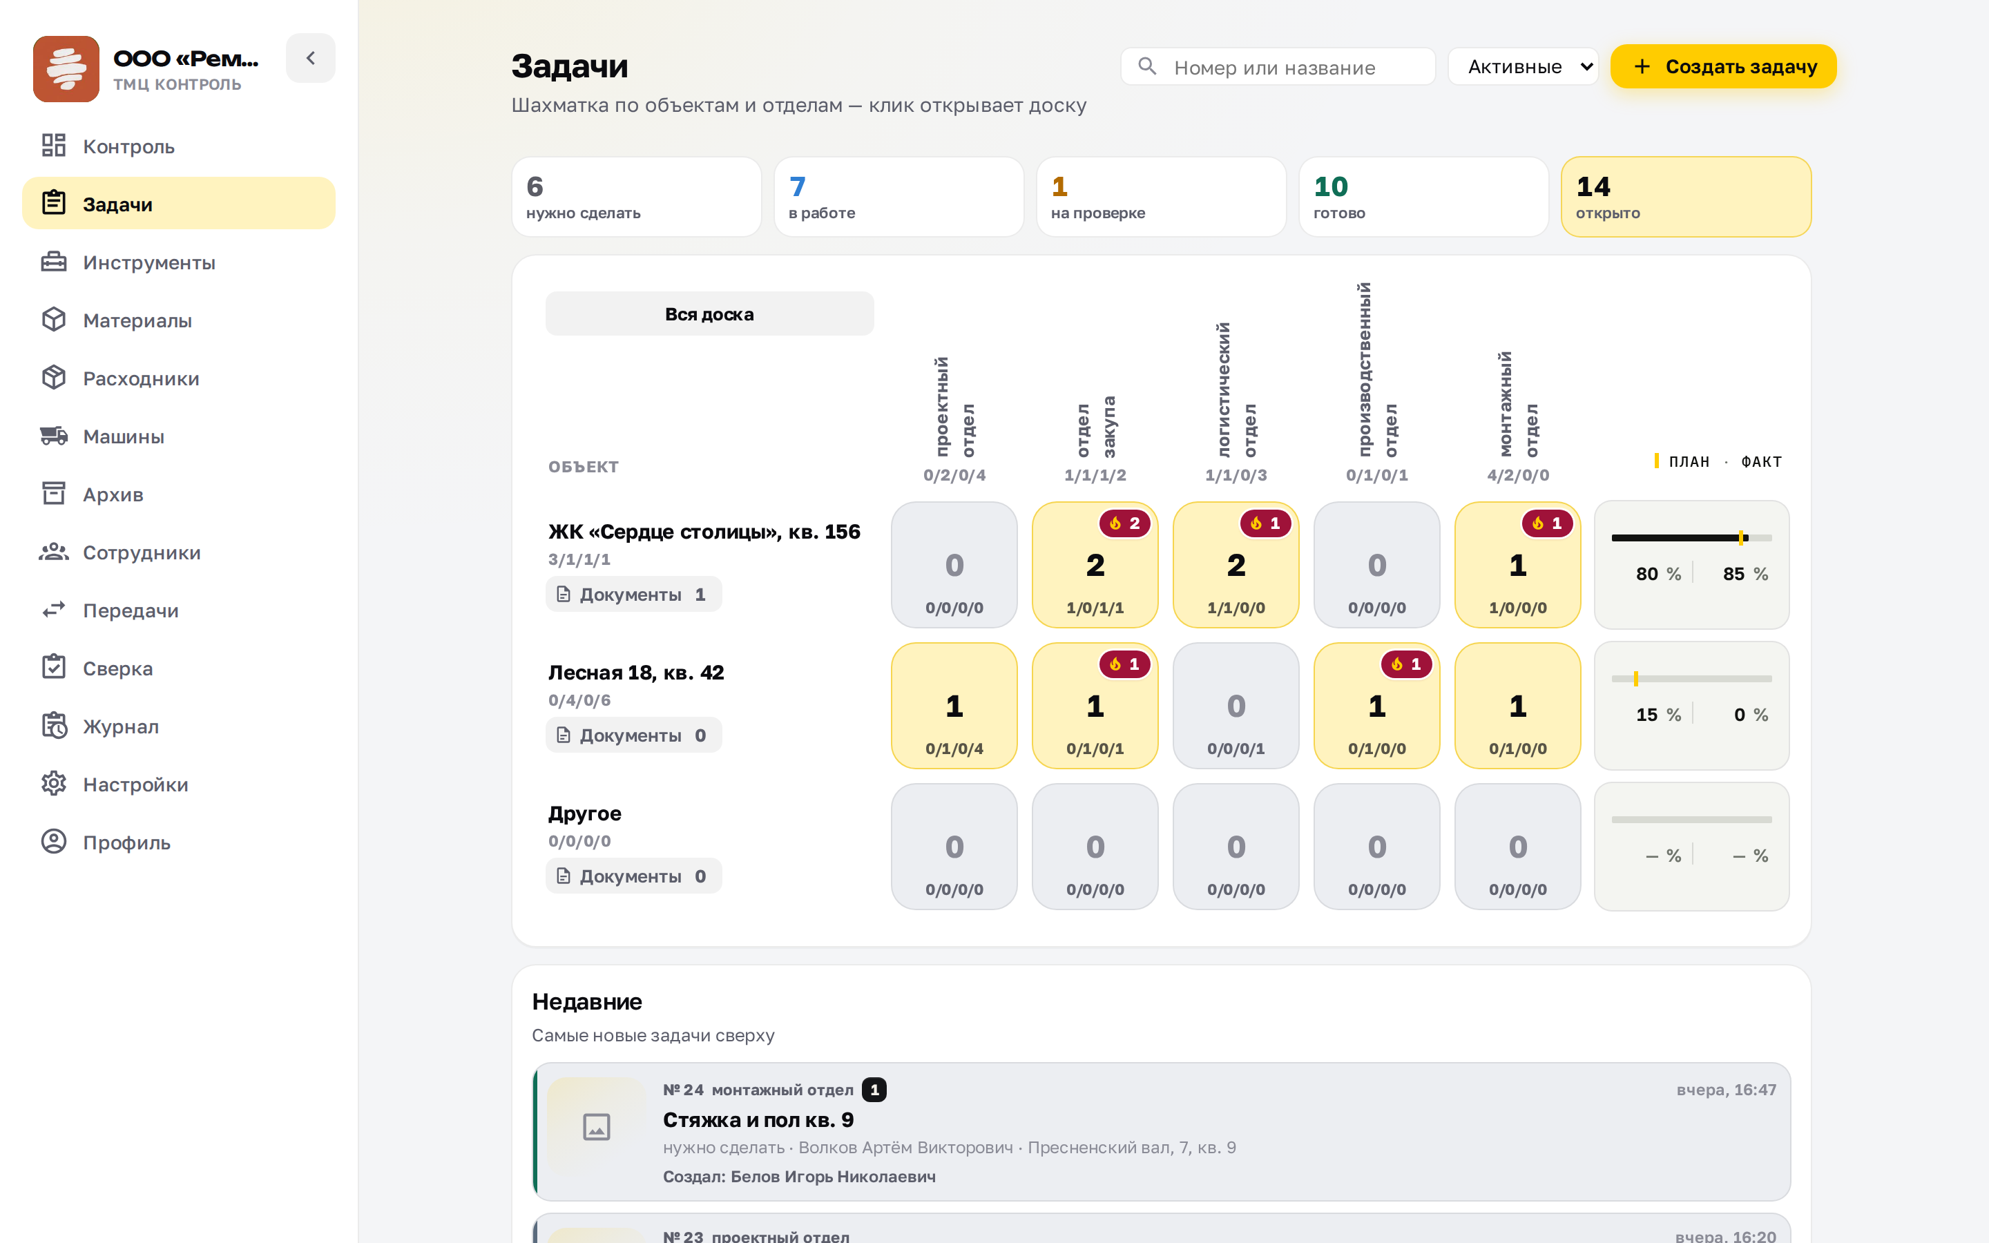Open the Задачи menu item
This screenshot has width=1989, height=1243.
(178, 203)
